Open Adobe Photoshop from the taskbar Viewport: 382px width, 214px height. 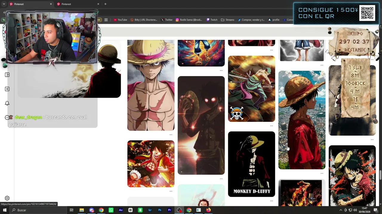[x=160, y=210]
